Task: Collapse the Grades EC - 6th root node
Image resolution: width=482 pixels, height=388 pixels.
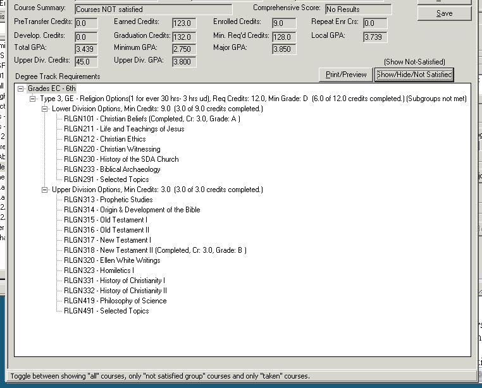Action: click(x=22, y=88)
